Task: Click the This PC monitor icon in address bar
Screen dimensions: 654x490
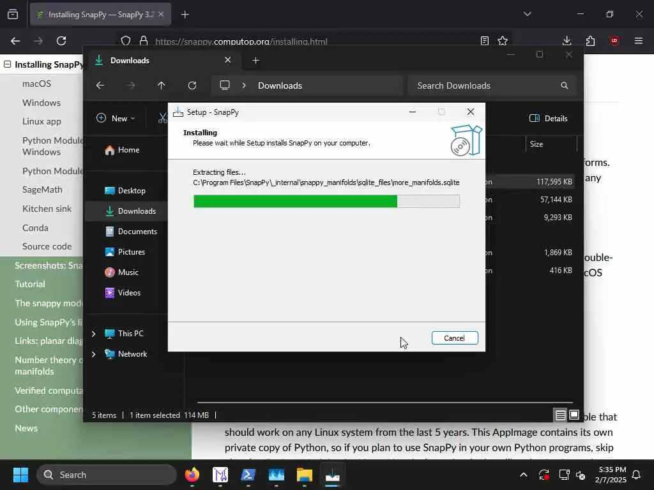Action: tap(225, 85)
